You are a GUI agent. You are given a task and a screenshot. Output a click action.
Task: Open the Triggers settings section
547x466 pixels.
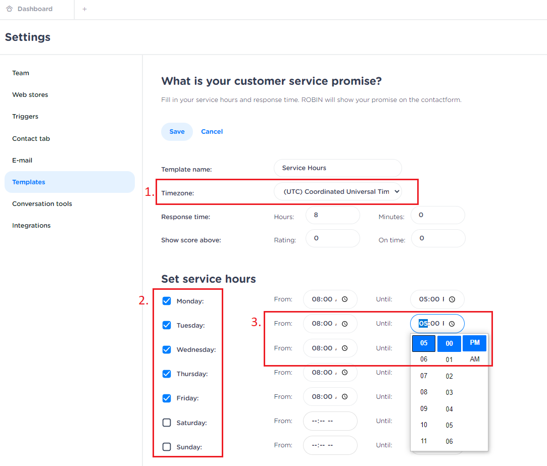(x=25, y=117)
